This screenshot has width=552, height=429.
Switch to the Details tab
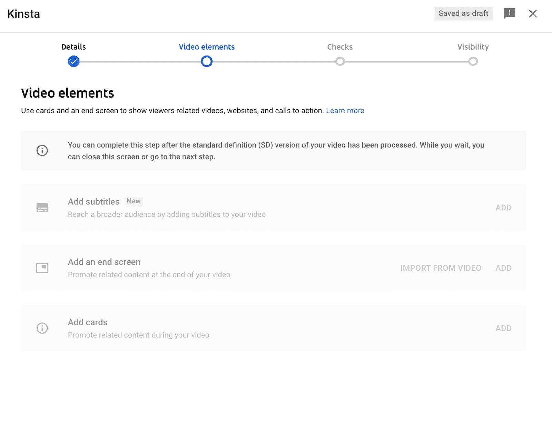[73, 47]
